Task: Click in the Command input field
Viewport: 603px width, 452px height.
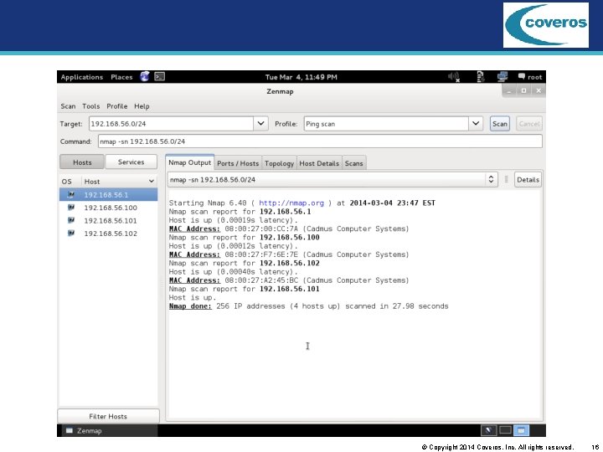Action: (320, 141)
